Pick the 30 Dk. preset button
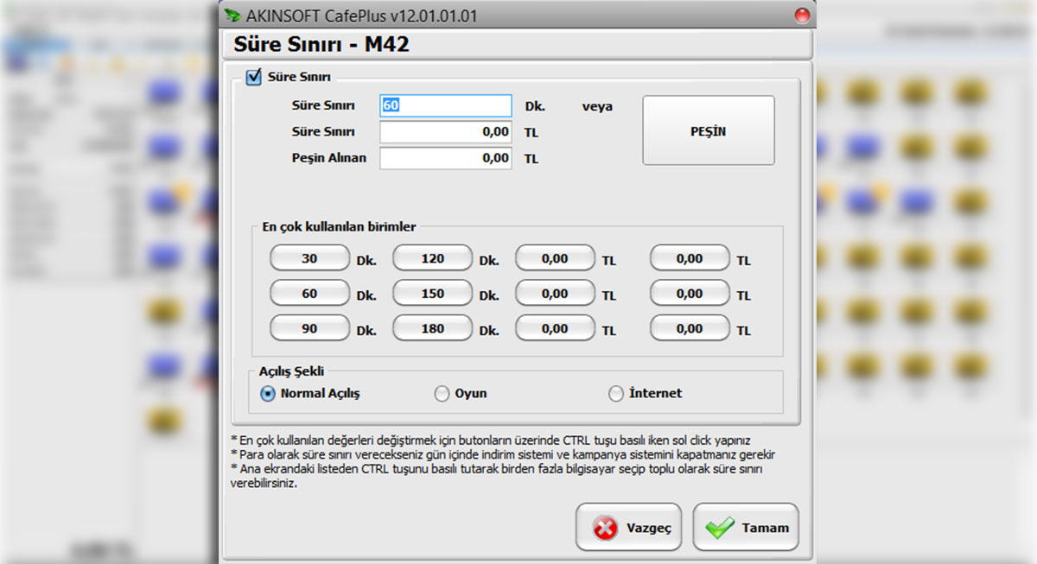1037x564 pixels. 309,258
